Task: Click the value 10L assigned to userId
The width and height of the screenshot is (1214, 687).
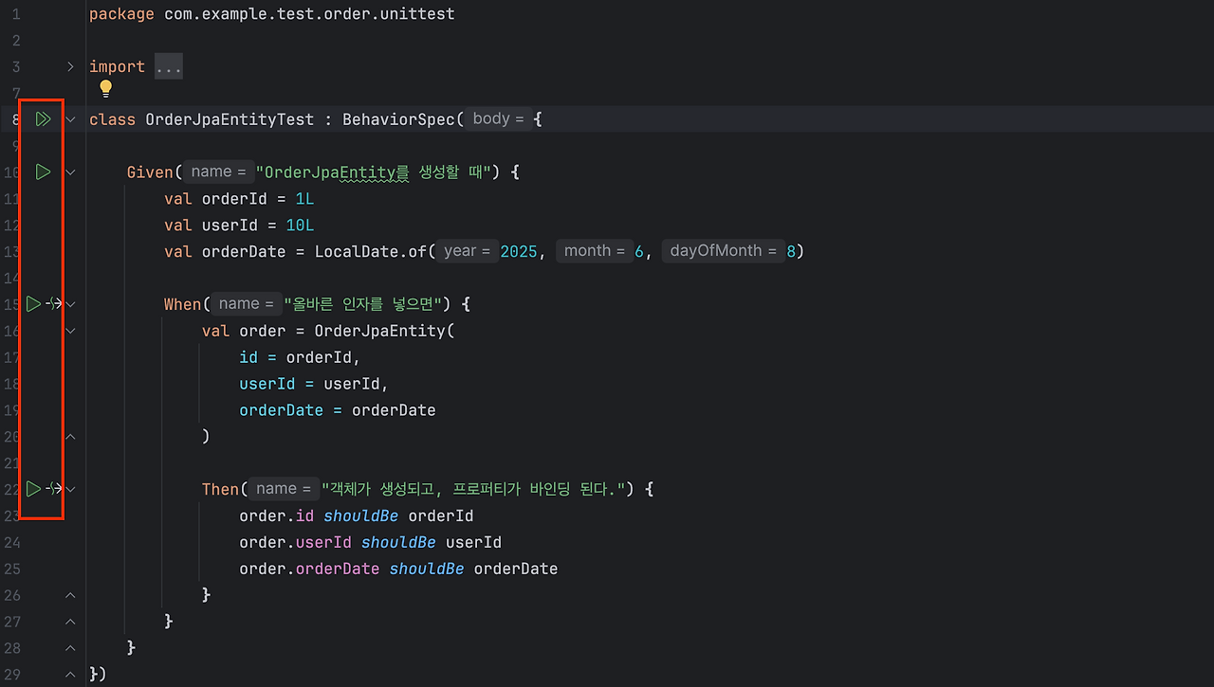Action: pyautogui.click(x=300, y=226)
